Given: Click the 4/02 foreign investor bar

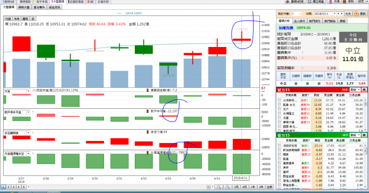Looking at the screenshot, I should [143, 96].
